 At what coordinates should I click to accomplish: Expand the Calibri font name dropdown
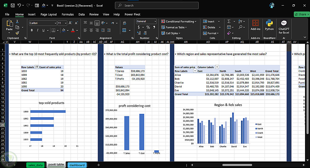pos(55,23)
